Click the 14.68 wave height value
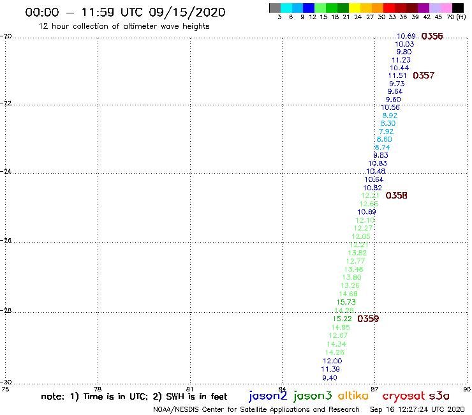This screenshot has width=472, height=415. point(348,294)
